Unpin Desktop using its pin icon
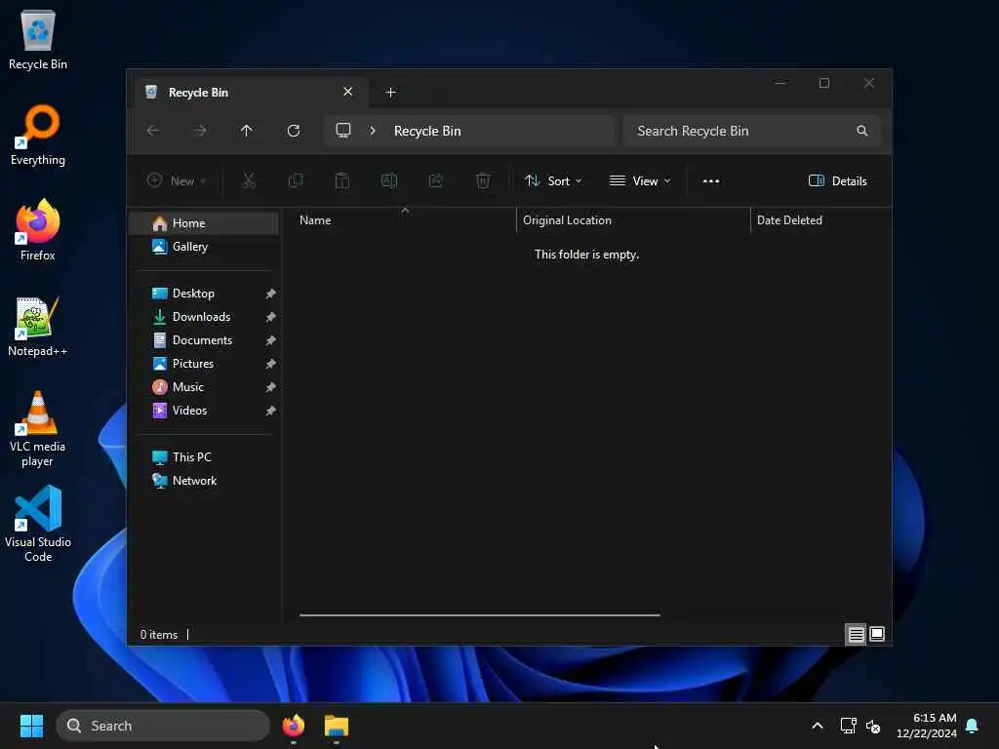 pos(271,294)
